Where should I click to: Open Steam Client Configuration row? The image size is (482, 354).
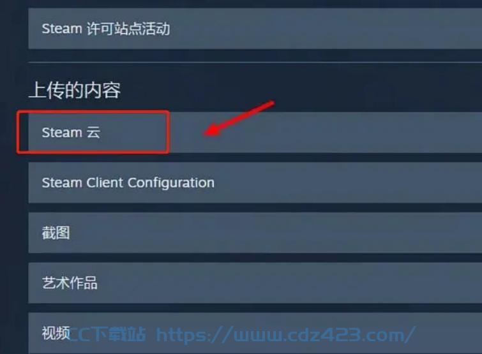click(255, 182)
